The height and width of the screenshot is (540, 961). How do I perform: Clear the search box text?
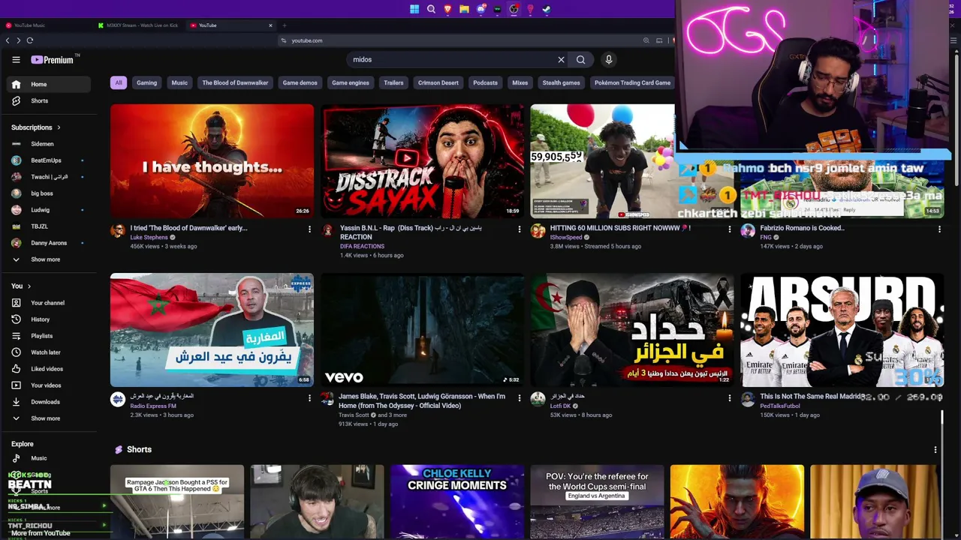[561, 59]
